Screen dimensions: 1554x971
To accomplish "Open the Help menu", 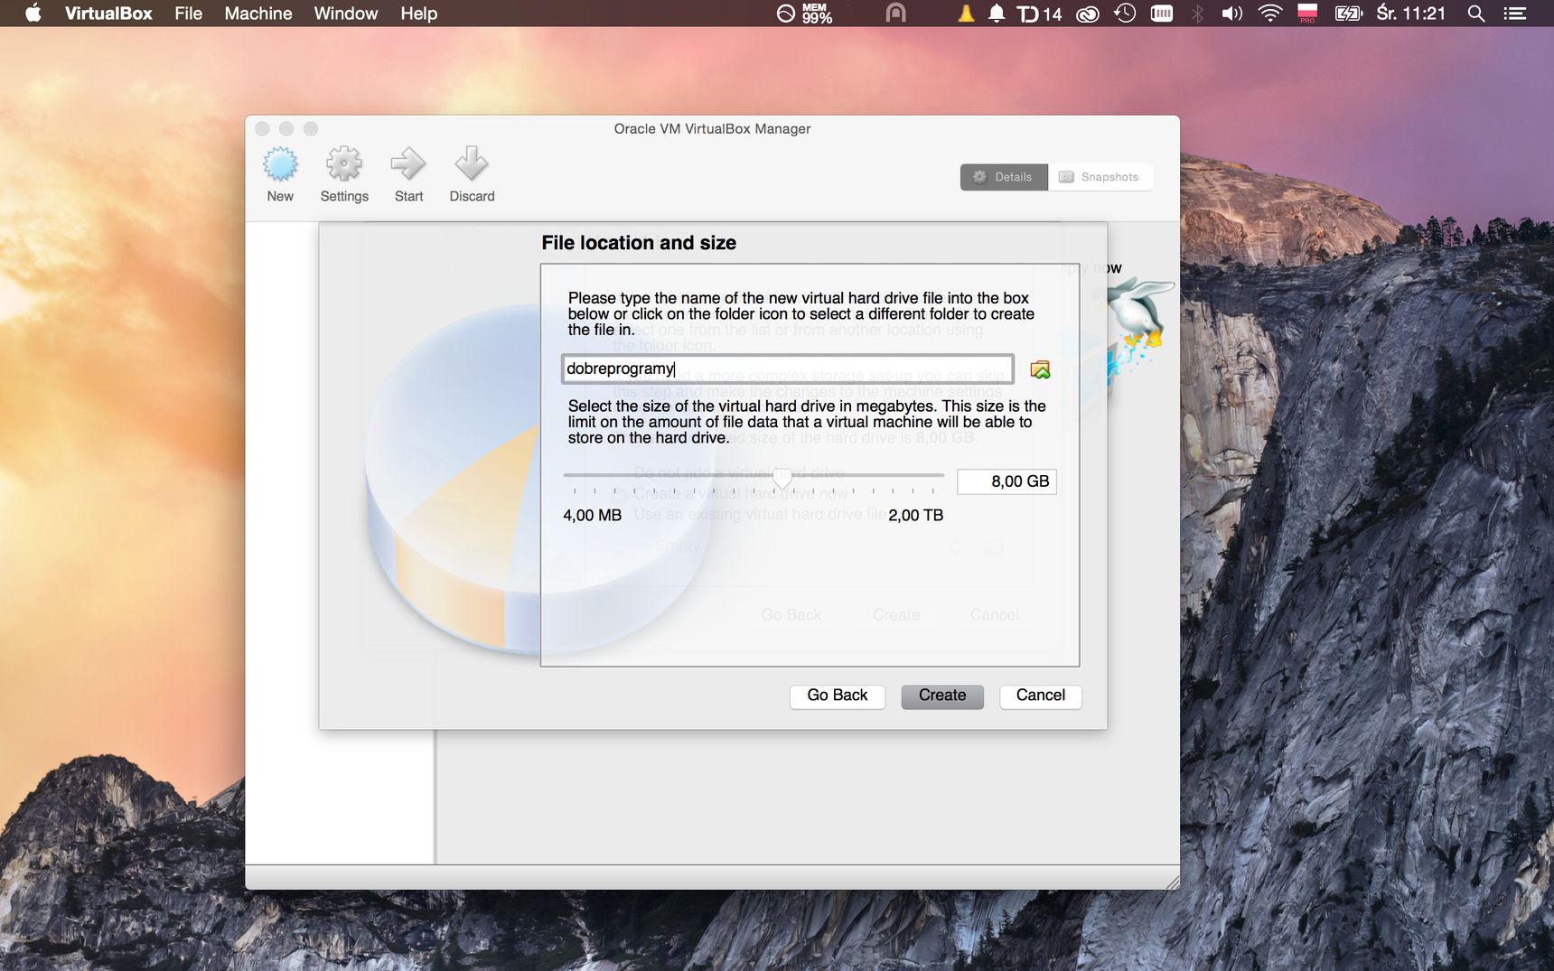I will click(419, 14).
